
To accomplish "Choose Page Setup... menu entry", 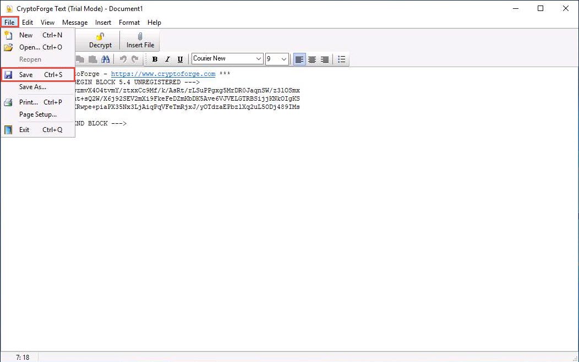I will pyautogui.click(x=37, y=114).
